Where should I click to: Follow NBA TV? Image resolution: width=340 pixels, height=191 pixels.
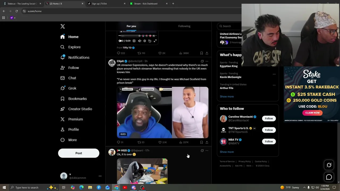pyautogui.click(x=269, y=141)
